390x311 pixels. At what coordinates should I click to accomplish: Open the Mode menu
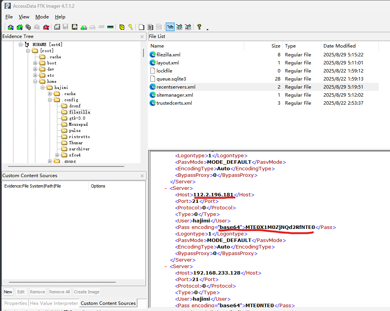(42, 16)
